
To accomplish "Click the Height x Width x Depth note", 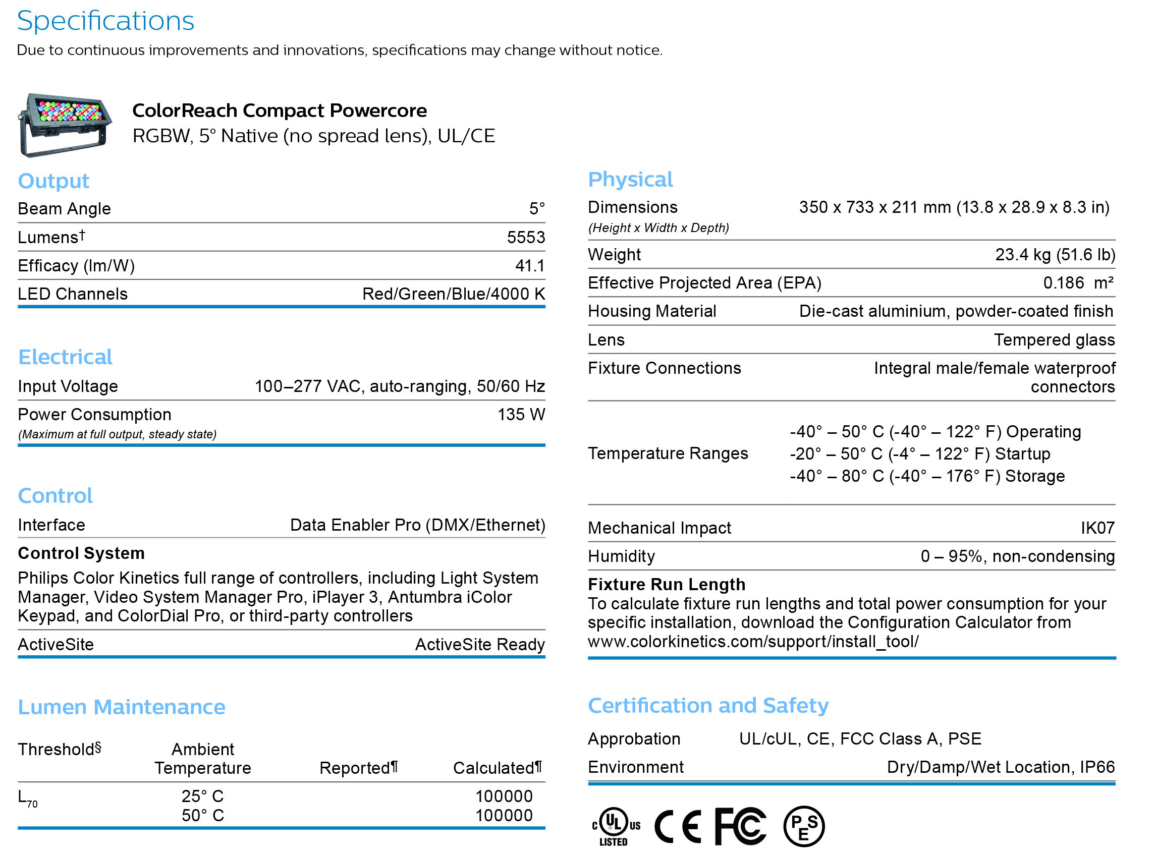I will coord(658,227).
